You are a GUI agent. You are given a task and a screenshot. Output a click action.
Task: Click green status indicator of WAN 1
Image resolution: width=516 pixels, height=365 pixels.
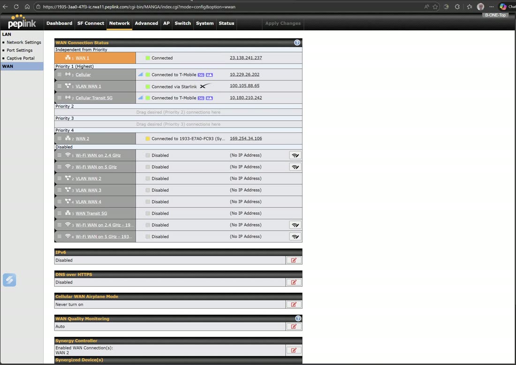tap(148, 58)
